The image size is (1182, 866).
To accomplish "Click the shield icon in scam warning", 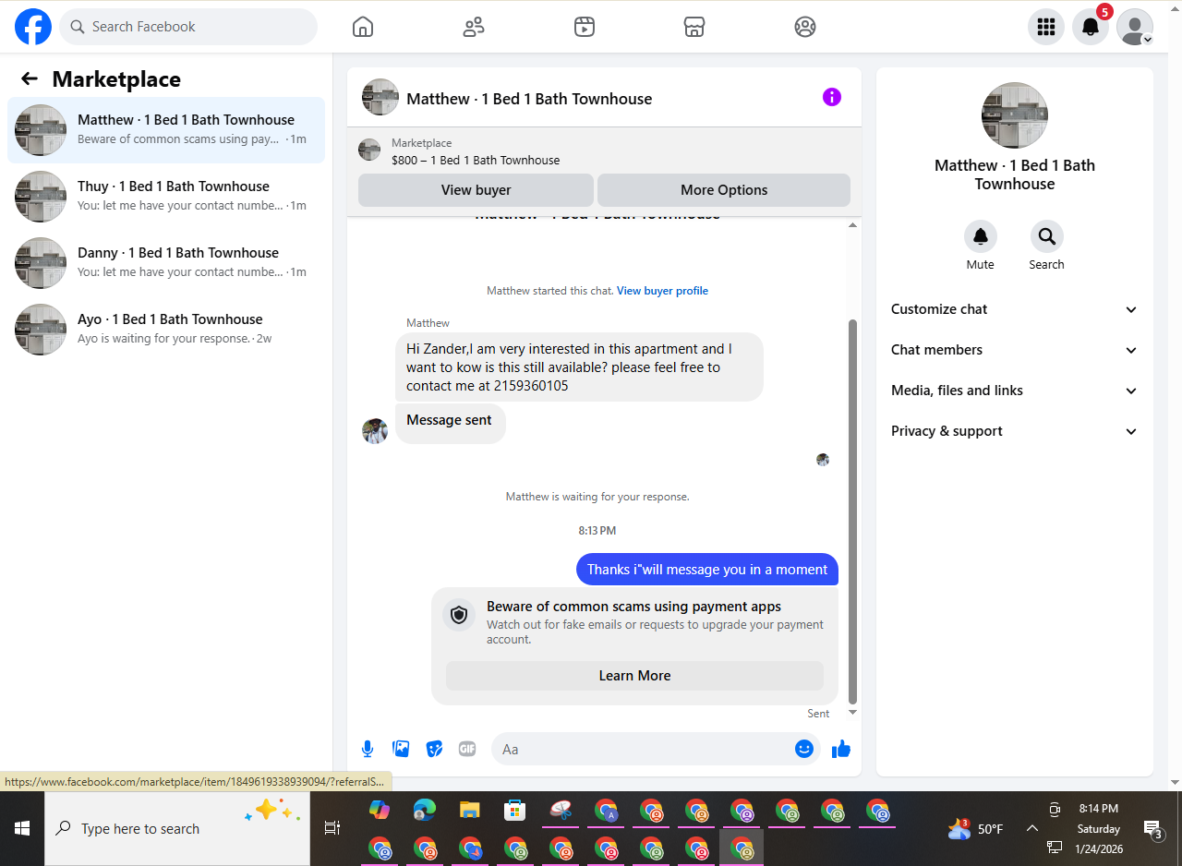I will (x=459, y=615).
